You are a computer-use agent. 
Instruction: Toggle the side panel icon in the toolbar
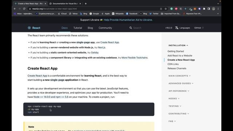click(209, 9)
